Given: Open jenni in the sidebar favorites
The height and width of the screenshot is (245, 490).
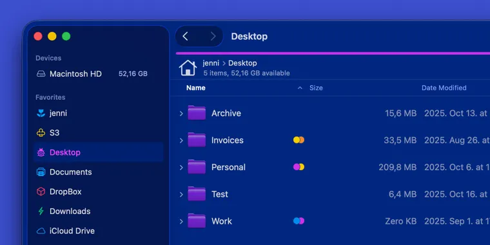Looking at the screenshot, I should pyautogui.click(x=58, y=113).
